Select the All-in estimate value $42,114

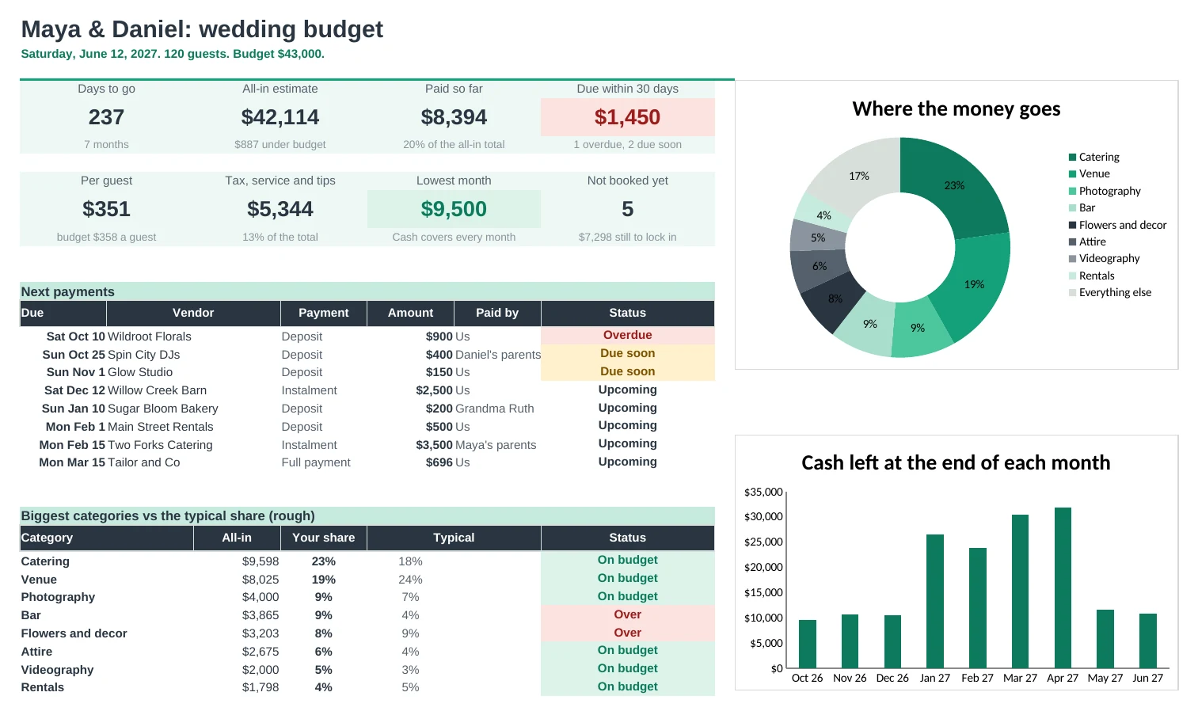pos(280,117)
